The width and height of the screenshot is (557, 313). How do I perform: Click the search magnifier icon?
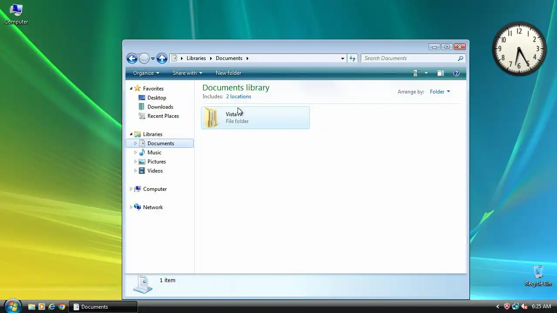coord(460,58)
